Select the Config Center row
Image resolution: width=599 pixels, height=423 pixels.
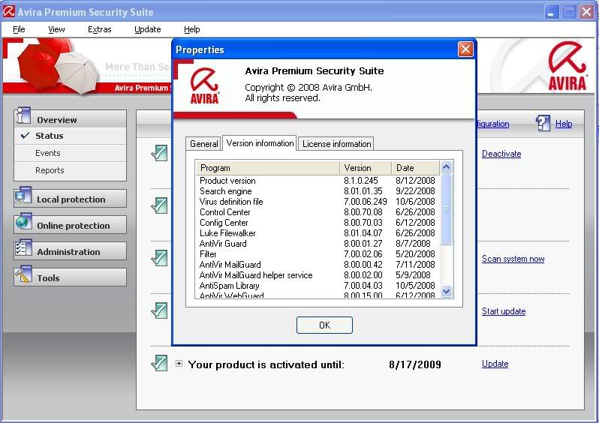(318, 223)
